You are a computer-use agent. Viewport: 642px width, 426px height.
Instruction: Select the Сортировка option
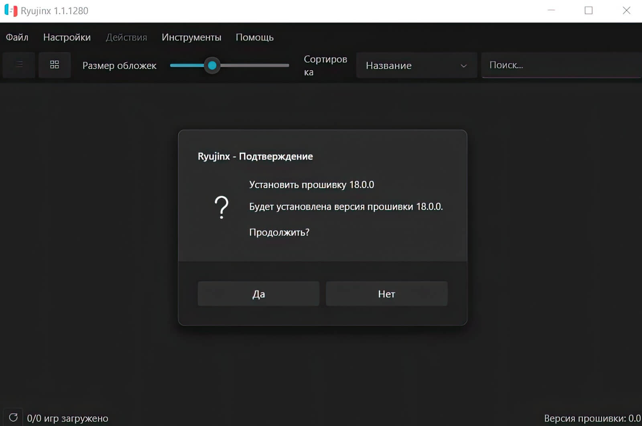(325, 65)
